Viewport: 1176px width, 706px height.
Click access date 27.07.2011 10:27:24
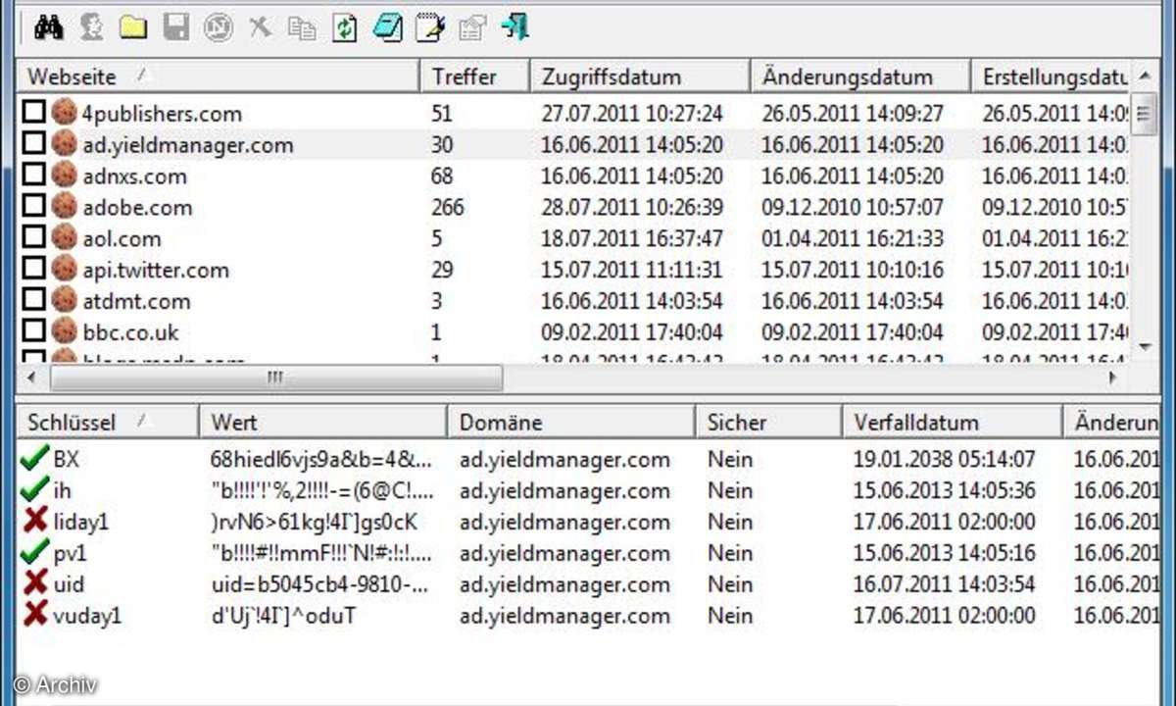pos(632,113)
